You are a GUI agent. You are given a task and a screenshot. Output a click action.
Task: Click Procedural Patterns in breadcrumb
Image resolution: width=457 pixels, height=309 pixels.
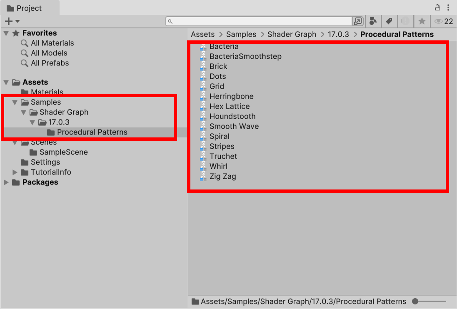pyautogui.click(x=397, y=35)
